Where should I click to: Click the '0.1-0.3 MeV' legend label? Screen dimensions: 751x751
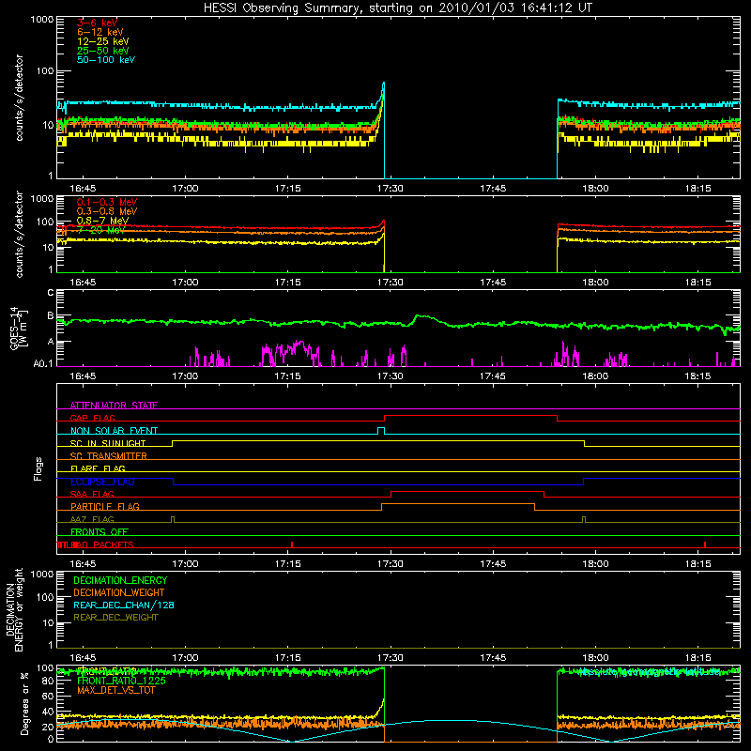click(x=107, y=202)
